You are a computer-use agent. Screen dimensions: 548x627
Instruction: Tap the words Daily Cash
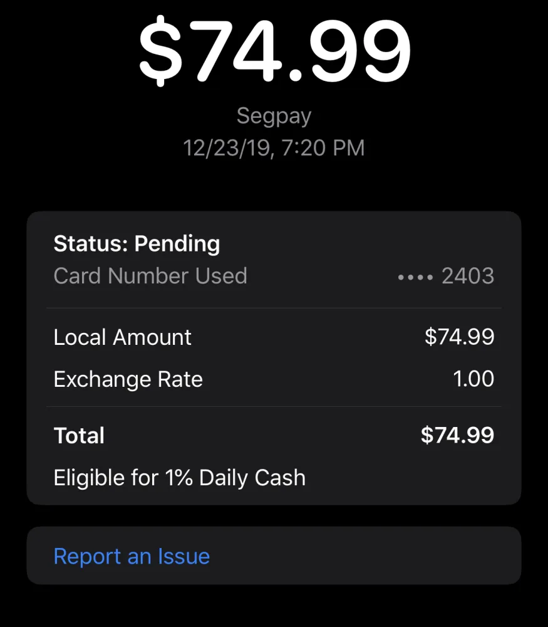(252, 478)
